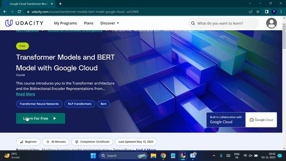Click the Completion Certificate chip

(x=92, y=142)
